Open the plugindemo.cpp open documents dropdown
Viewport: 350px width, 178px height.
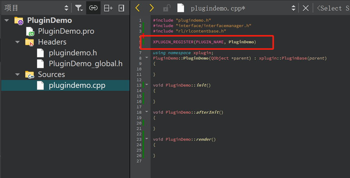click(x=293, y=8)
